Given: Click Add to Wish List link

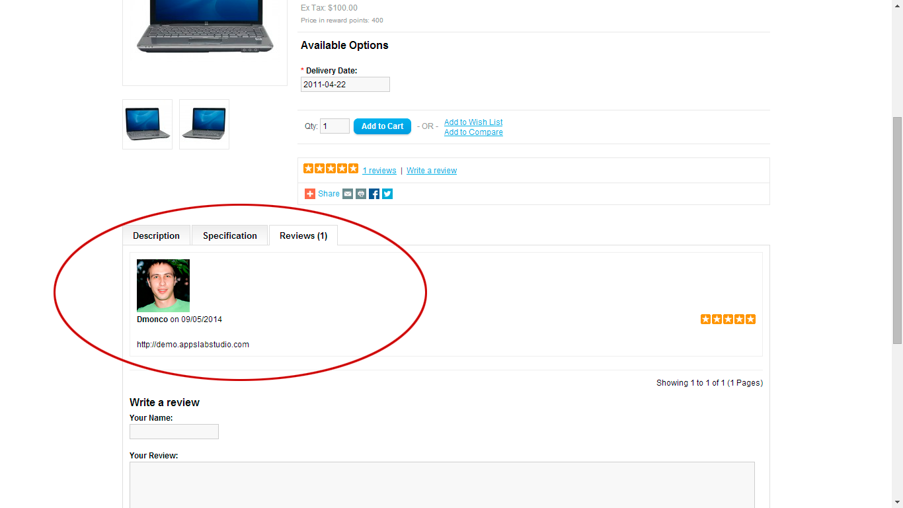Looking at the screenshot, I should click(473, 122).
